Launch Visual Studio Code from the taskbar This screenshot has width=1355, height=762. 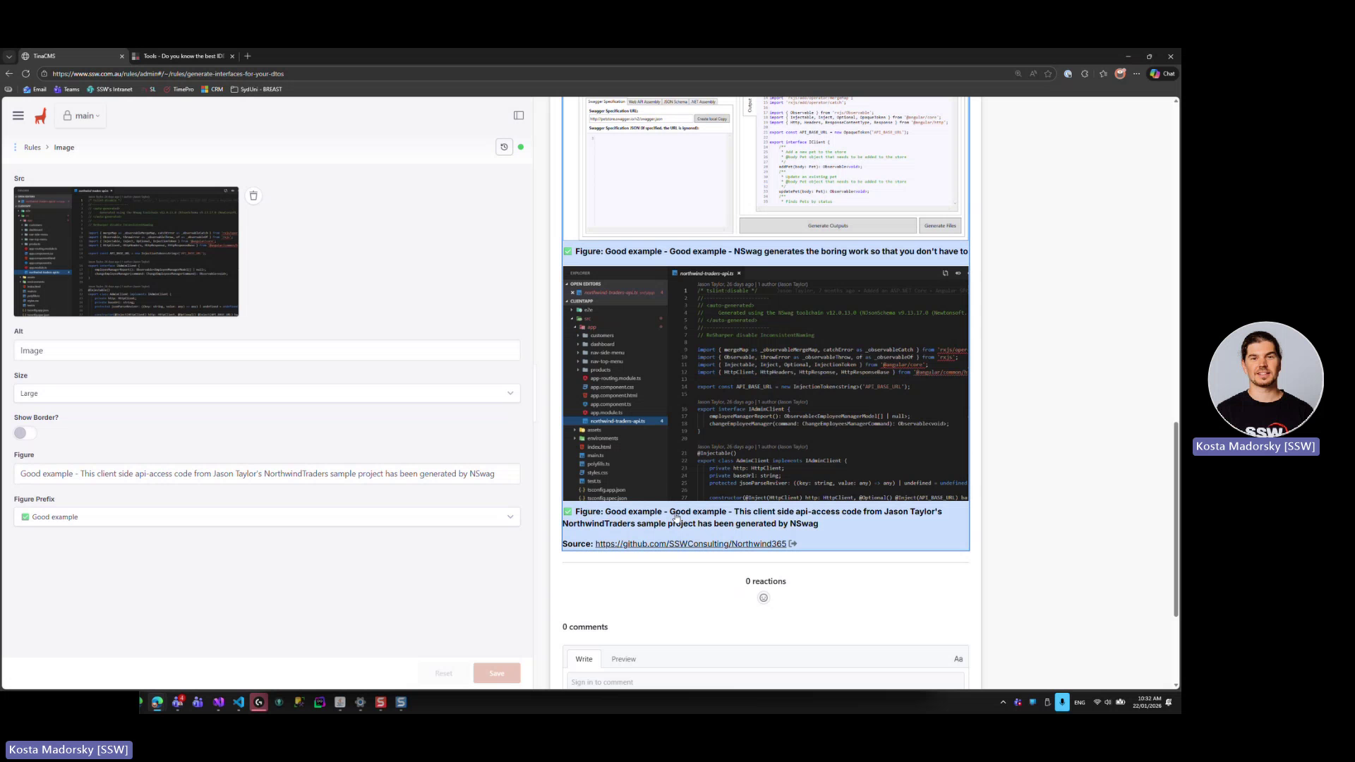pos(239,702)
